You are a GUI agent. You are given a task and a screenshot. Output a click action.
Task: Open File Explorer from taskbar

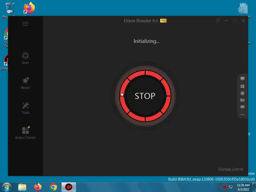[22, 187]
